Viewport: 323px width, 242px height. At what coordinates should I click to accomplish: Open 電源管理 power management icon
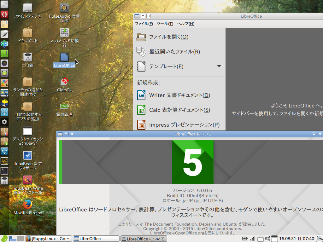pos(64,109)
